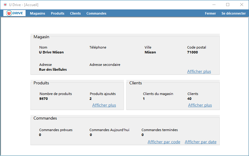Click the U Drive logo in menu bar
The image size is (249, 156).
click(15, 13)
